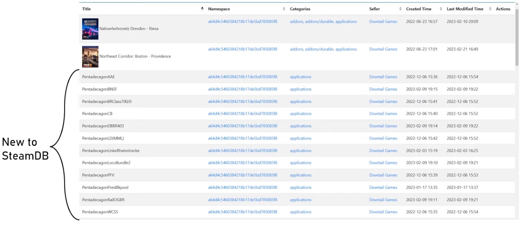The image size is (531, 244).
Task: Select the PentadecagonBRClass700/0 title
Action: click(x=107, y=102)
